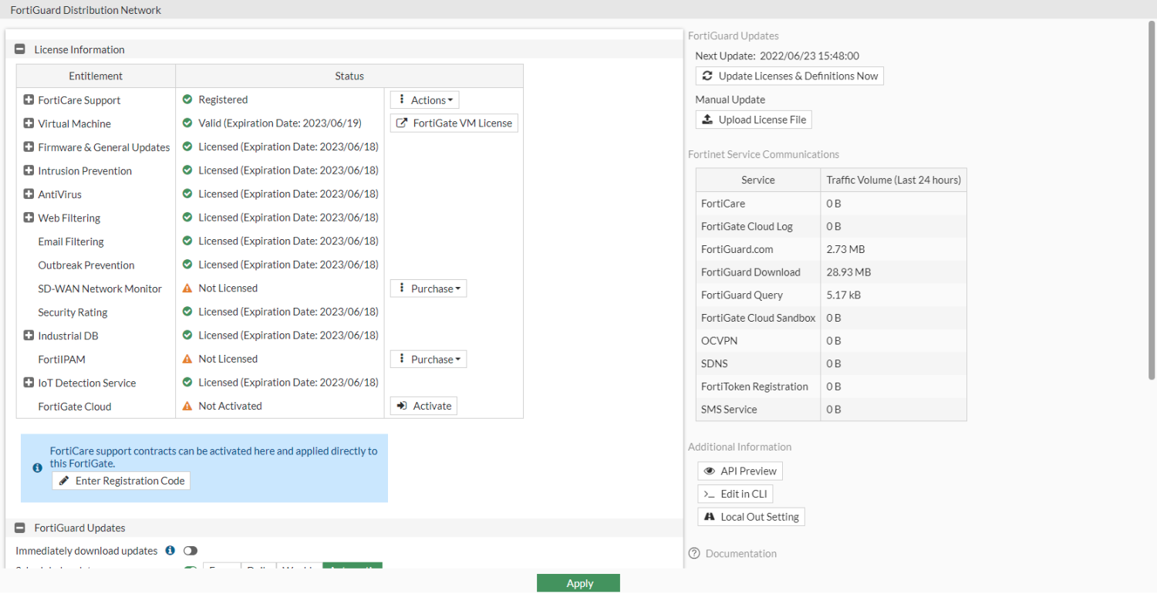Image resolution: width=1157 pixels, height=594 pixels.
Task: Open Local Out Setting via its icon
Action: pyautogui.click(x=710, y=516)
